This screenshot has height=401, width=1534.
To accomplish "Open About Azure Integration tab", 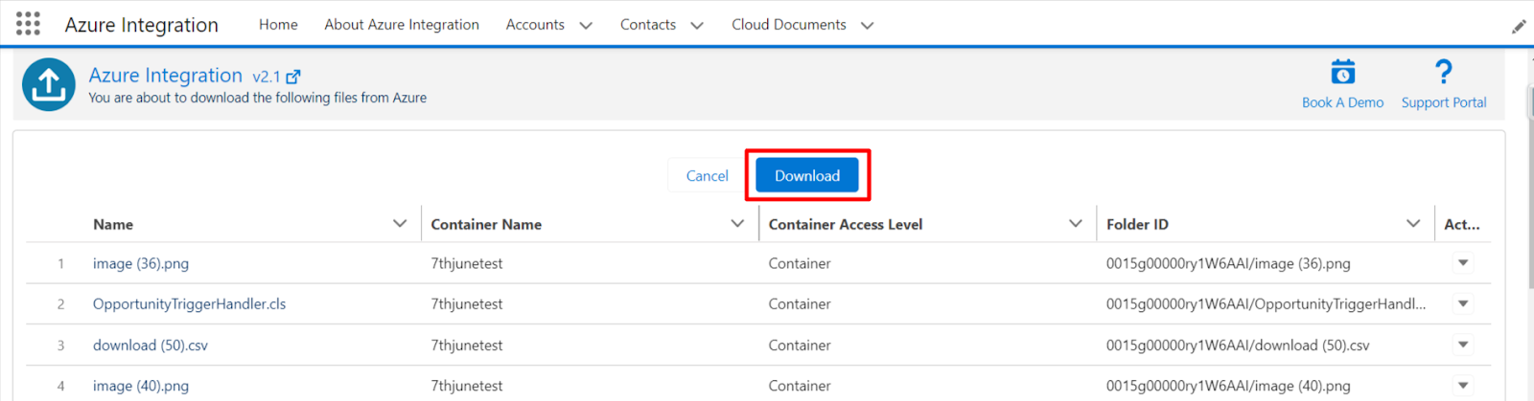I will coord(402,25).
